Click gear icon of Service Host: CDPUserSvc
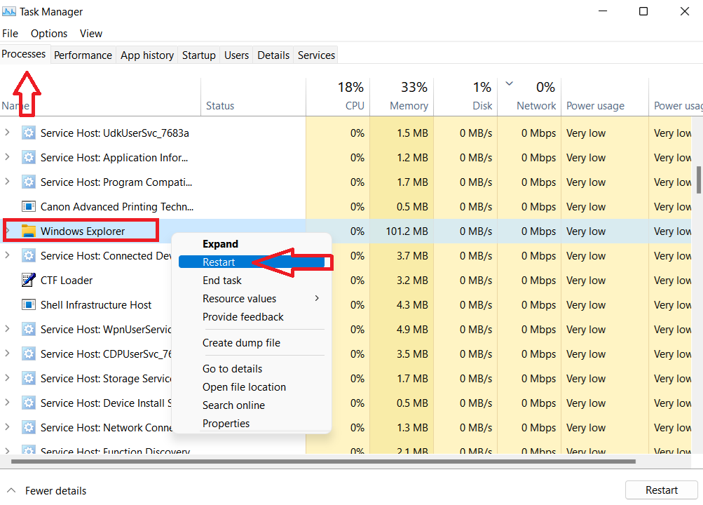This screenshot has height=505, width=703. pyautogui.click(x=29, y=354)
